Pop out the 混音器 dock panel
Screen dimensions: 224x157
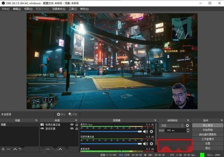pyautogui.click(x=155, y=120)
